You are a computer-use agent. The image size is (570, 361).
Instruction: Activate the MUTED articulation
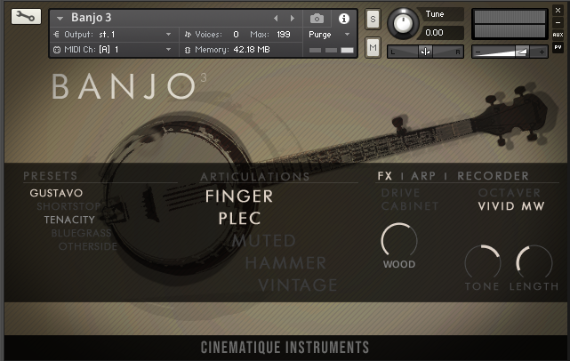(x=264, y=241)
